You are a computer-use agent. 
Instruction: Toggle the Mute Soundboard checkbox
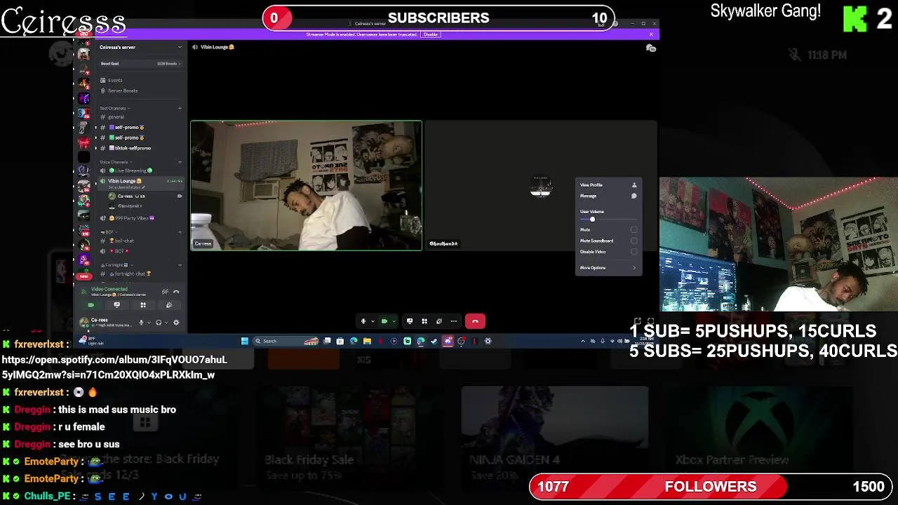[x=634, y=241]
